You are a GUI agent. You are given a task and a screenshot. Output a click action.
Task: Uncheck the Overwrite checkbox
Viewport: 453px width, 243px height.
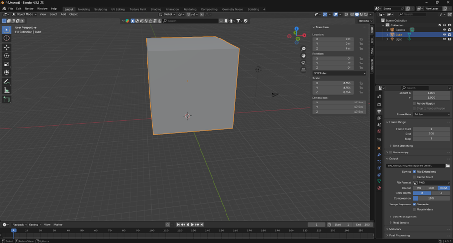click(x=414, y=204)
